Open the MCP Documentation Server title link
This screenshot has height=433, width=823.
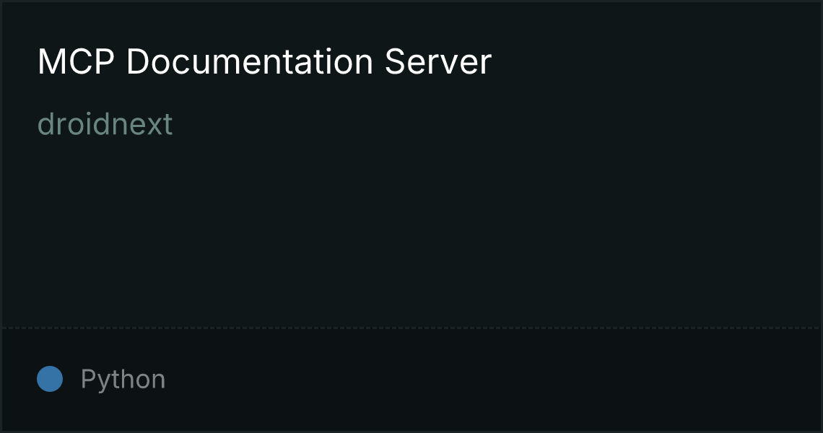click(x=264, y=62)
